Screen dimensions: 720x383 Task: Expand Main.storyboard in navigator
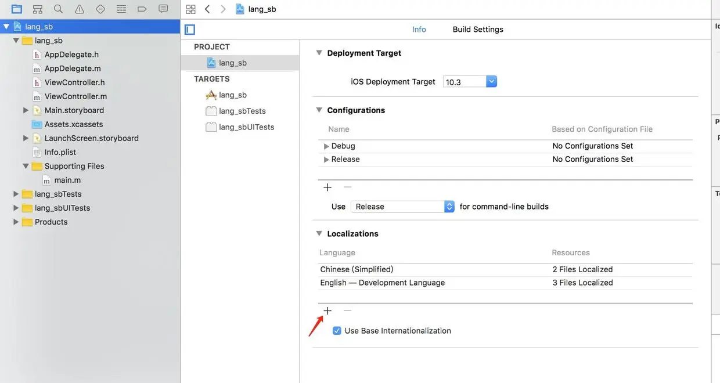point(26,110)
